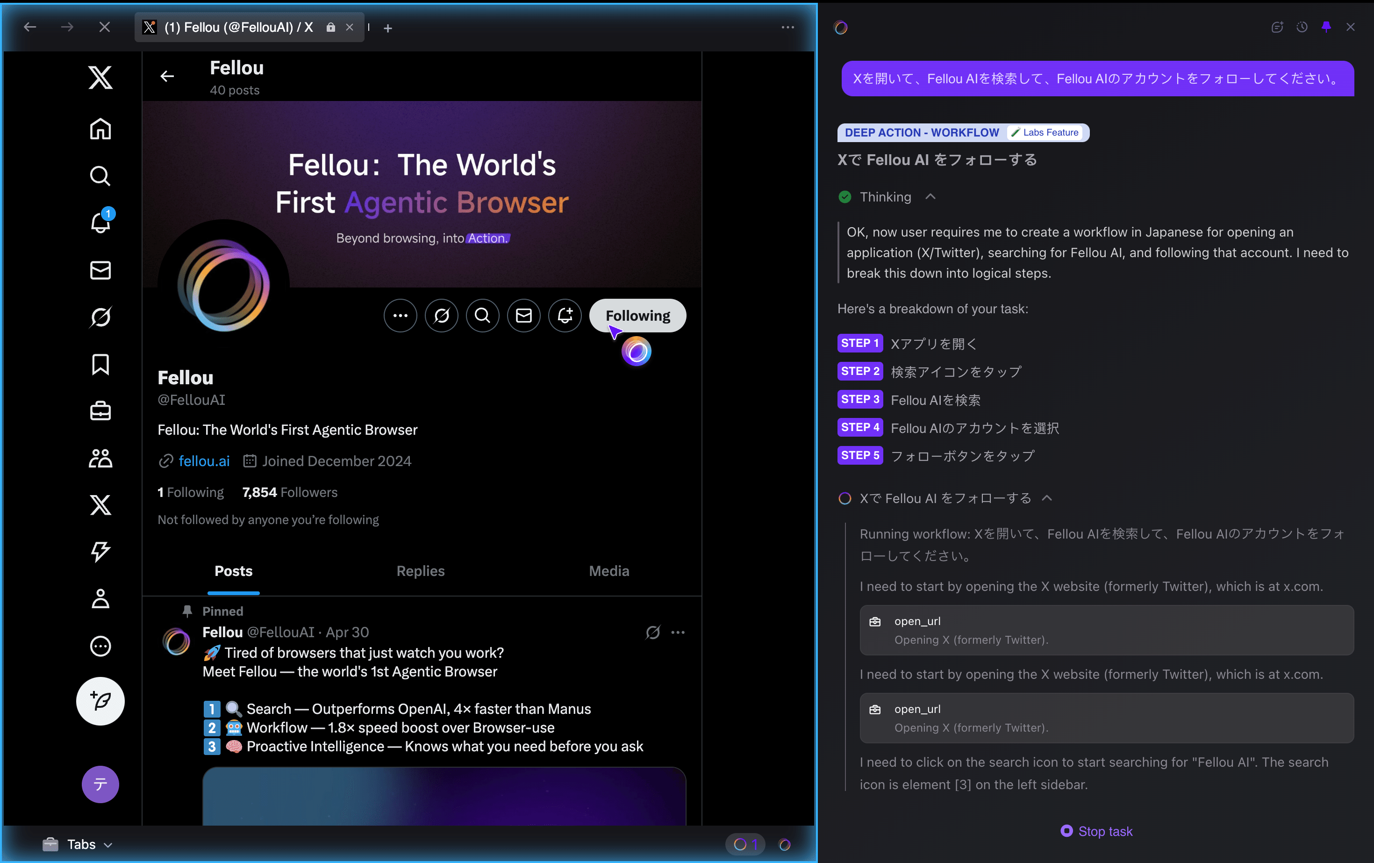
Task: Open the Jobs briefcase icon in sidebar
Action: point(100,411)
